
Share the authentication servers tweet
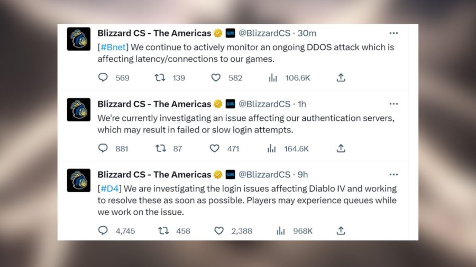(x=341, y=148)
